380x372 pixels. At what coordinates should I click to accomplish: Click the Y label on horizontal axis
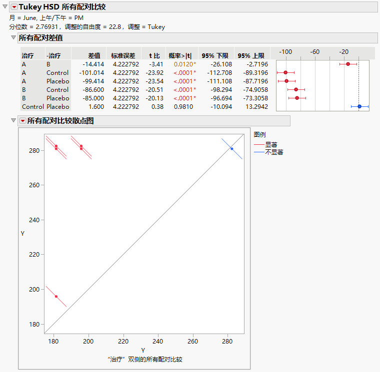[x=143, y=350]
